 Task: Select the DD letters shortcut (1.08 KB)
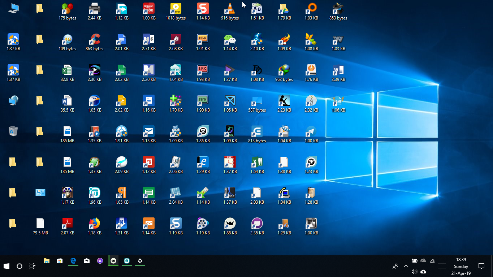coord(257,70)
